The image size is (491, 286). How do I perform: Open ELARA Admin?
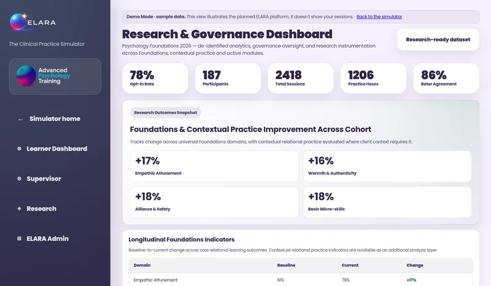pyautogui.click(x=48, y=239)
